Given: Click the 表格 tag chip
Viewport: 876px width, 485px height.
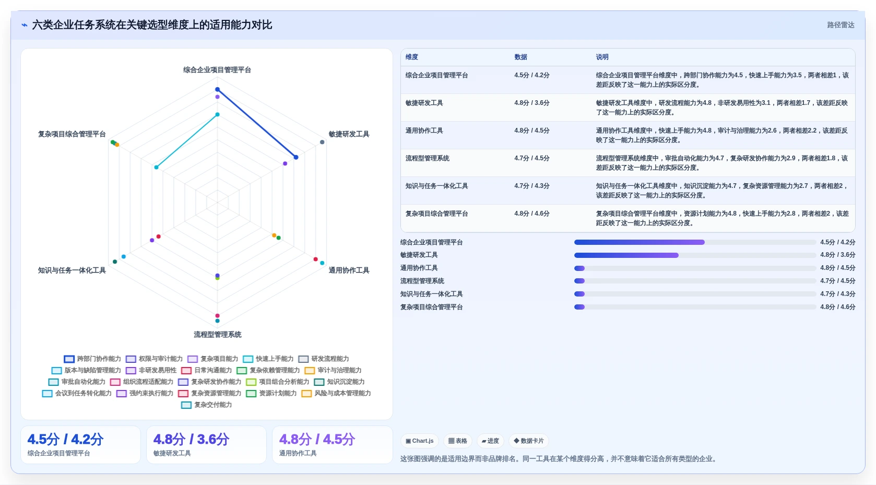Looking at the screenshot, I should [458, 441].
